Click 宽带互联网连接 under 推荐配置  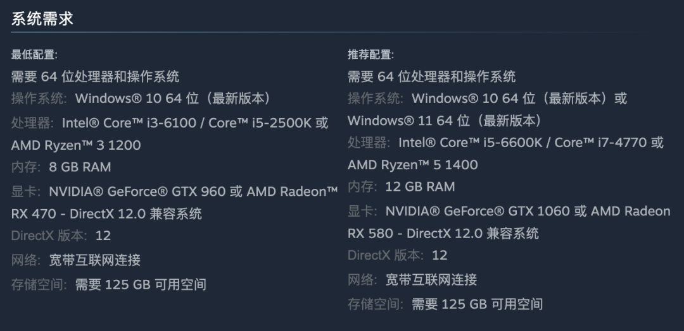[431, 279]
